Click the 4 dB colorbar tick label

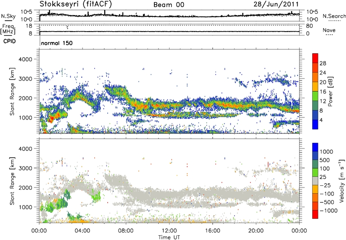tap(321, 120)
